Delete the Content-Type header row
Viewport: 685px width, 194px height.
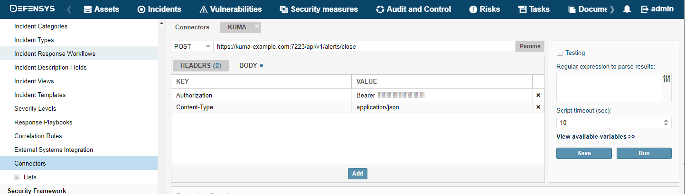tap(538, 107)
